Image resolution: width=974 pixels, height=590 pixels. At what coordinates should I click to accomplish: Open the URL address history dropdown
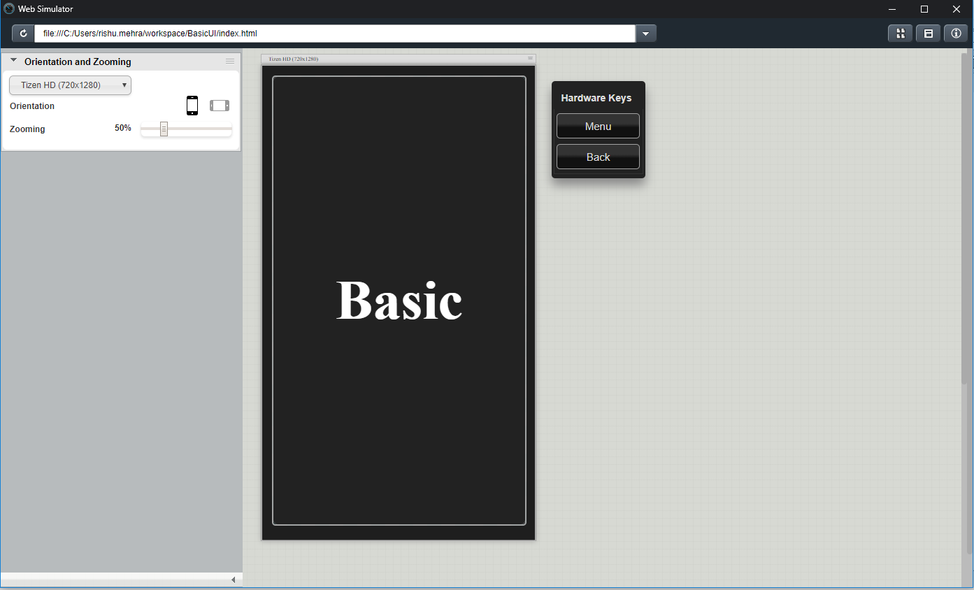click(645, 33)
